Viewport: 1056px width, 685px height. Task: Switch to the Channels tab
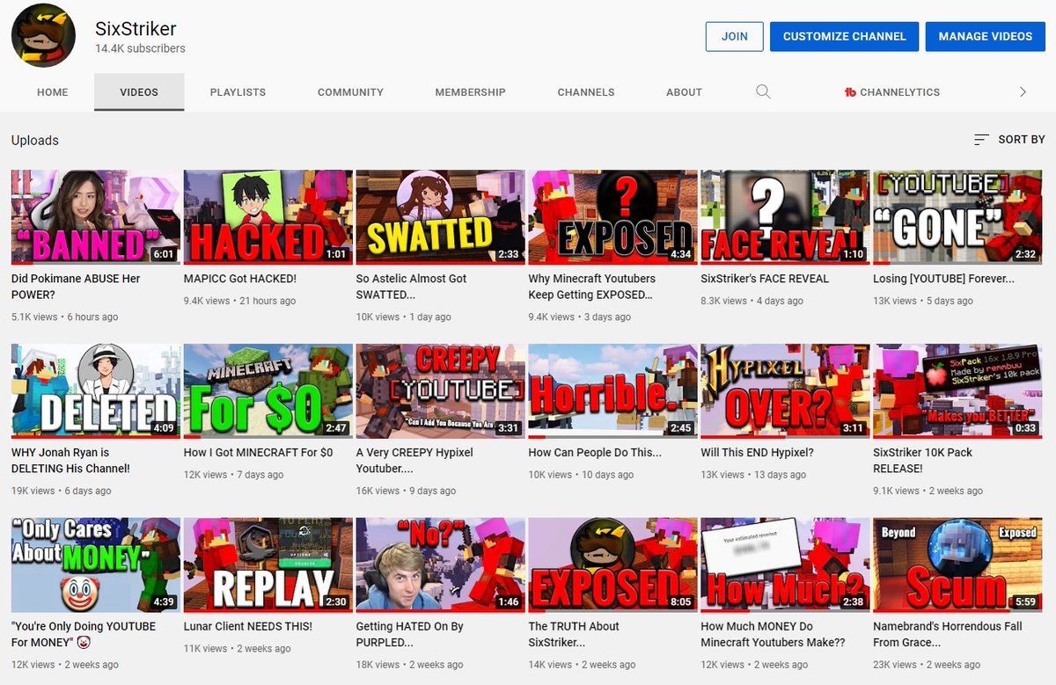(586, 91)
